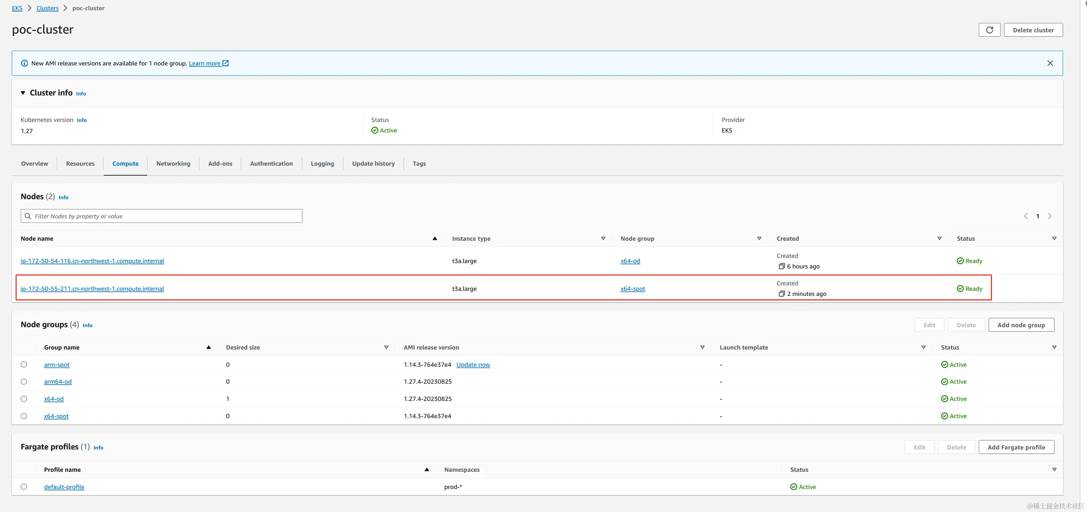Viewport: 1087px width, 512px height.
Task: Copy creation time of x64-od node
Action: point(781,266)
